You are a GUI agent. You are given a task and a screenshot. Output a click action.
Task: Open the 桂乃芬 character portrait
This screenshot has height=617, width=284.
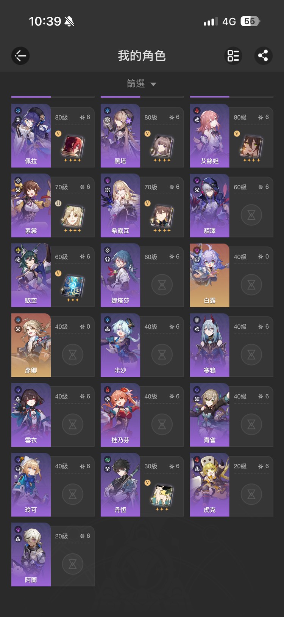click(x=120, y=415)
